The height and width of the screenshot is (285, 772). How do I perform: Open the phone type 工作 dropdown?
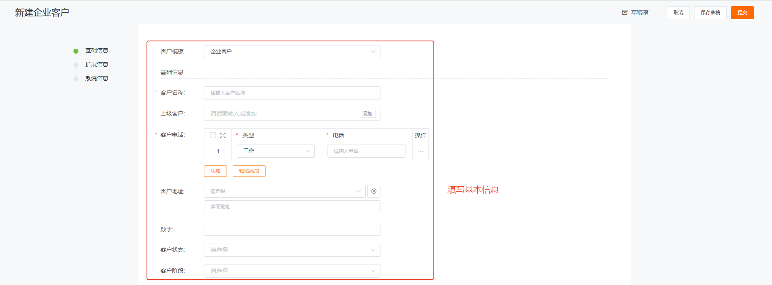275,151
